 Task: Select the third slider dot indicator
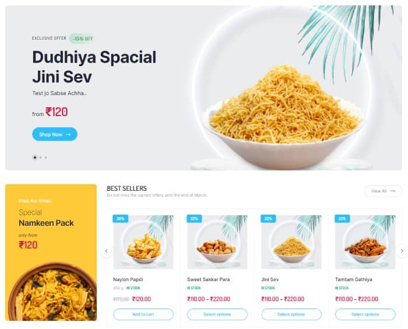point(46,157)
